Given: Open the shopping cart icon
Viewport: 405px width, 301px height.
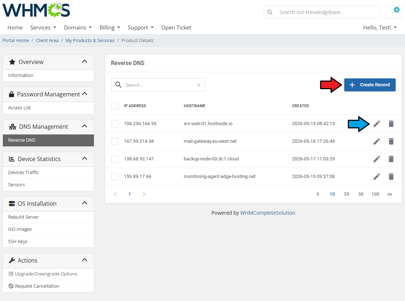Looking at the screenshot, I should pyautogui.click(x=393, y=12).
